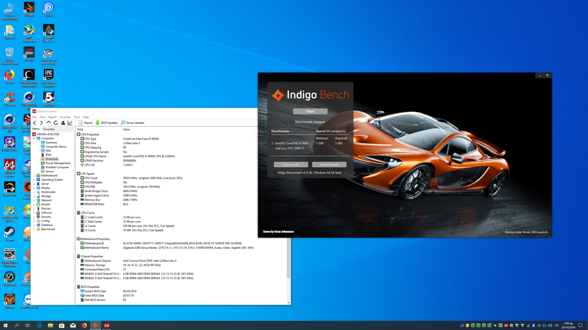Image resolution: width=588 pixels, height=330 pixels.
Task: Click the scrollbar down arrow in AIDA64
Action: (x=288, y=302)
